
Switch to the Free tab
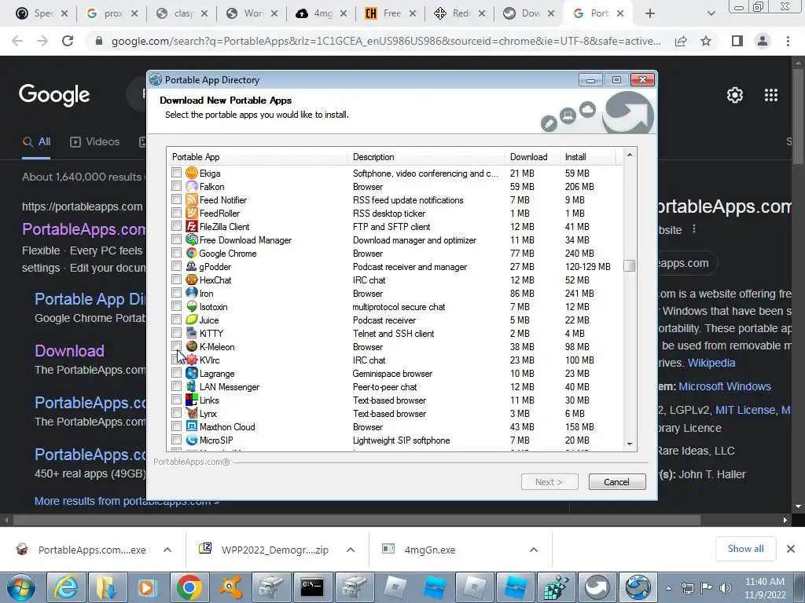(390, 13)
